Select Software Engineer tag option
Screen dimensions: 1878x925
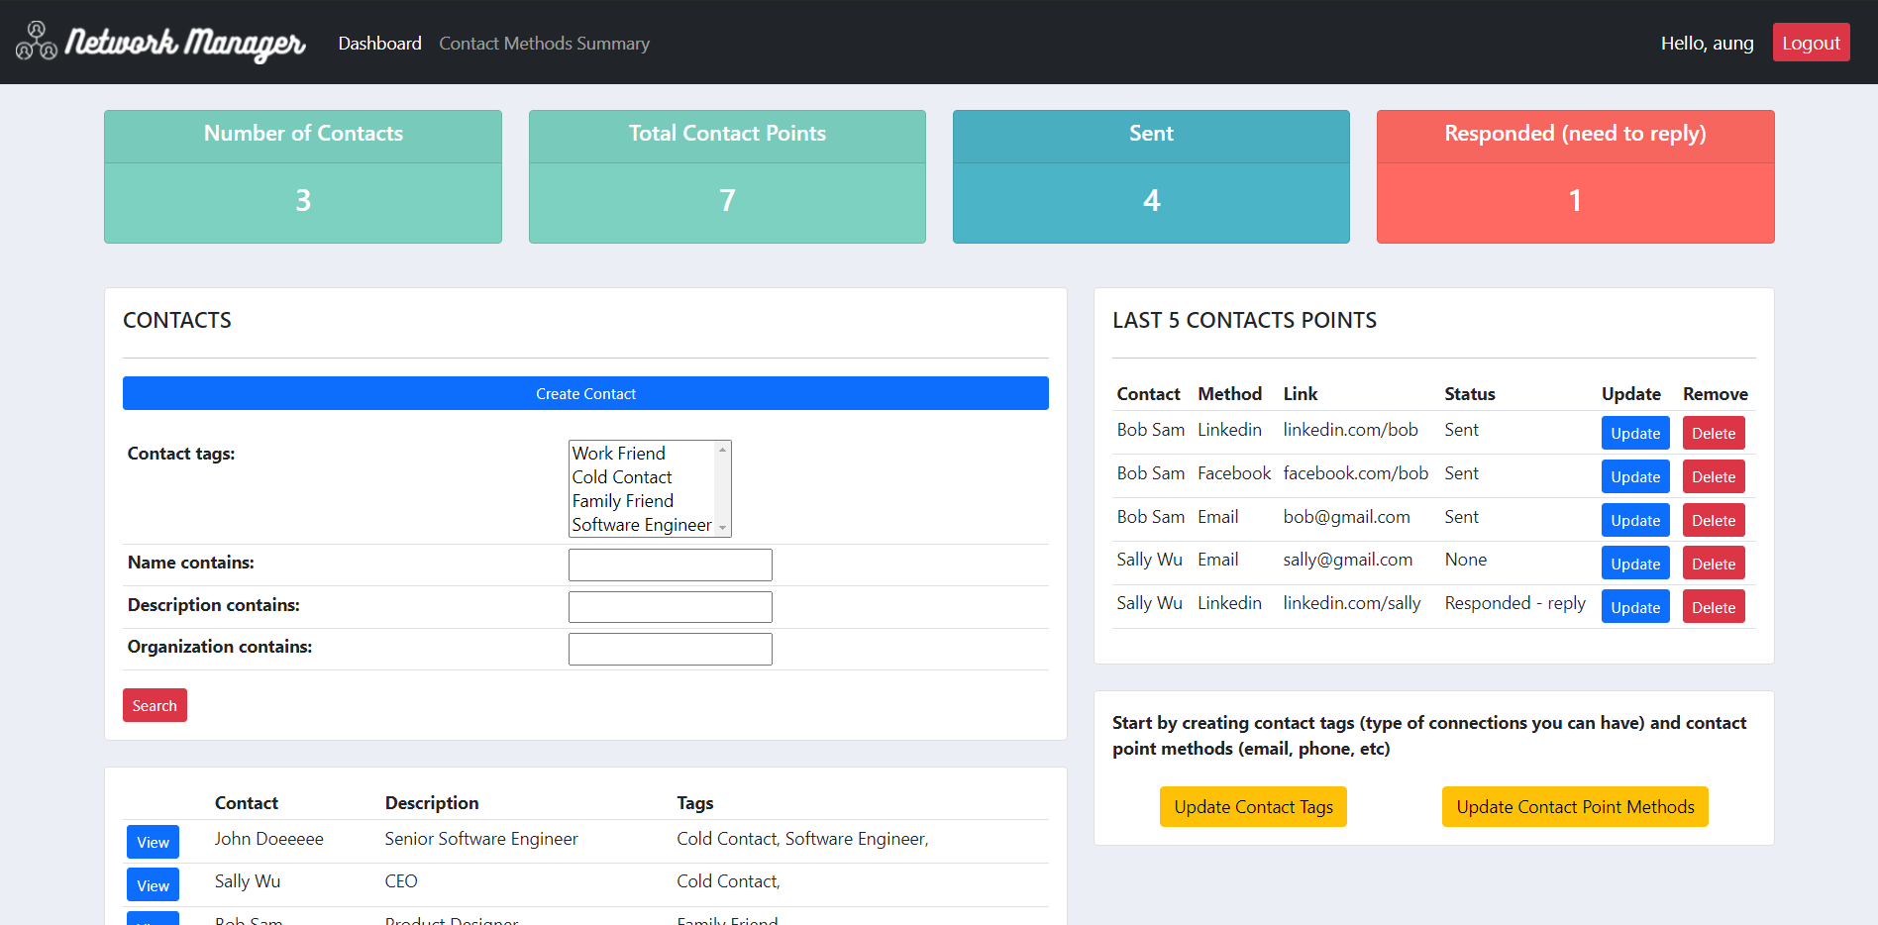click(x=642, y=525)
